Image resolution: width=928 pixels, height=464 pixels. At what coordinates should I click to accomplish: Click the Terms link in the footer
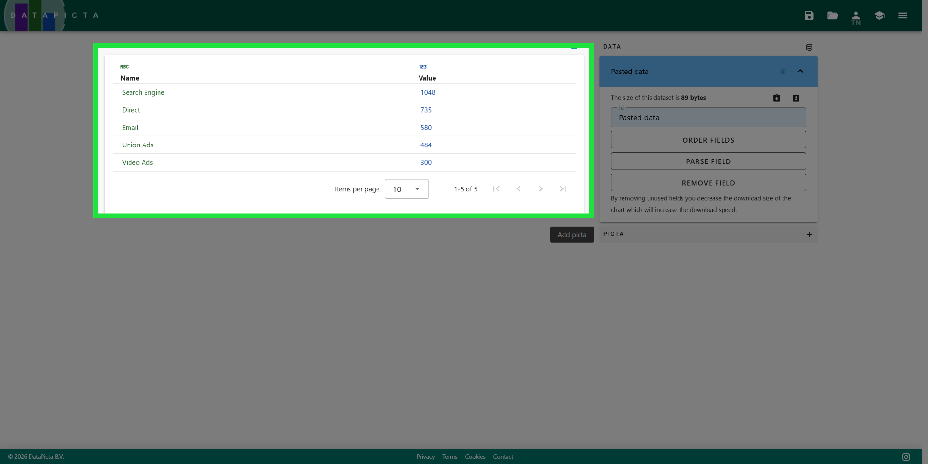click(x=449, y=456)
